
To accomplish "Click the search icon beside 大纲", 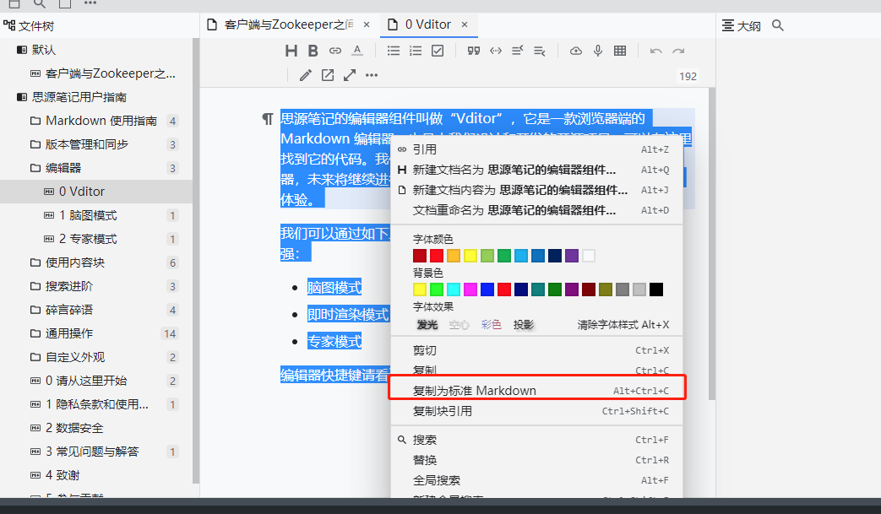I will coord(778,25).
